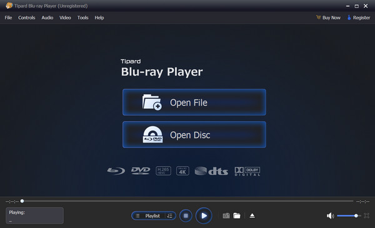Viewport: 375px width, 228px height.
Task: Open the Audio menu
Action: point(47,17)
